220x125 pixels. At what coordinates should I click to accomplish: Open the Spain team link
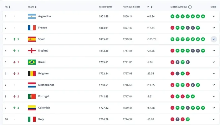tap(42, 39)
